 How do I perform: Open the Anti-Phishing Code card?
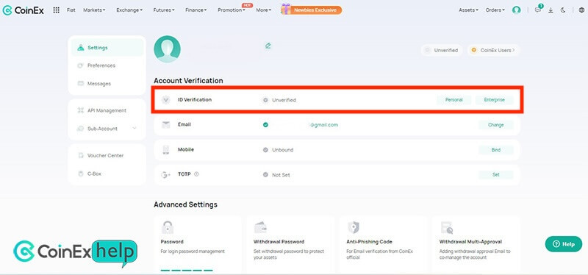383,244
